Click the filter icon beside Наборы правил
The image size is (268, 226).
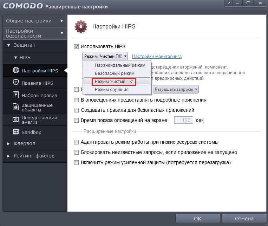[16, 95]
